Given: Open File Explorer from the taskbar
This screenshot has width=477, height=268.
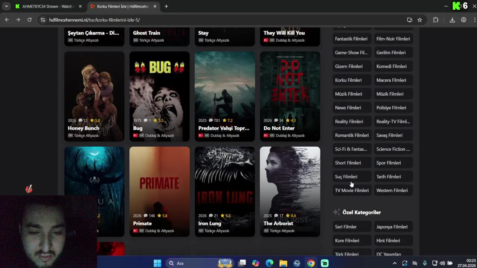Looking at the screenshot, I should [283, 263].
